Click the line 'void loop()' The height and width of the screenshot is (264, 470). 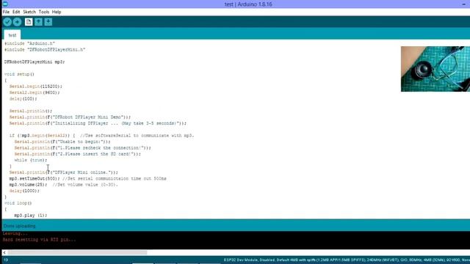18,203
